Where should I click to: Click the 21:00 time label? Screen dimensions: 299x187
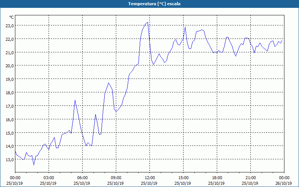click(250, 178)
